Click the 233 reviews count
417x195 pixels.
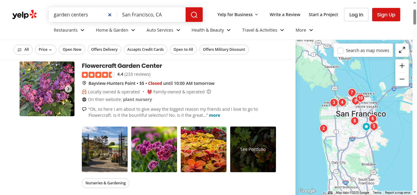(137, 74)
